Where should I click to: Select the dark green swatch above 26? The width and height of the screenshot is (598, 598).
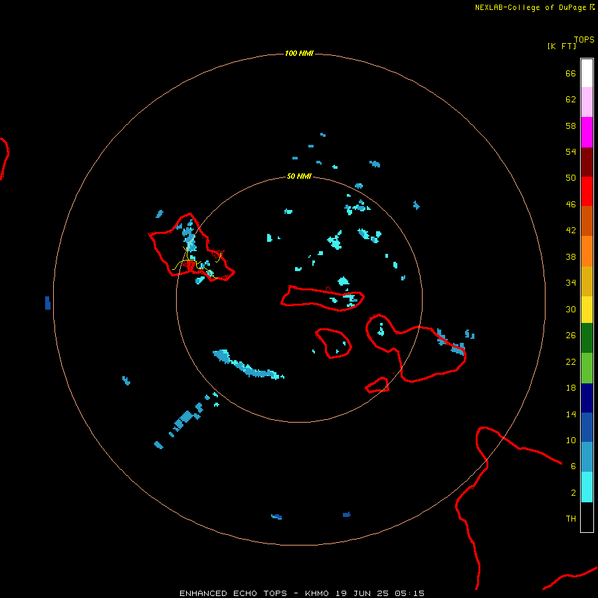(587, 338)
